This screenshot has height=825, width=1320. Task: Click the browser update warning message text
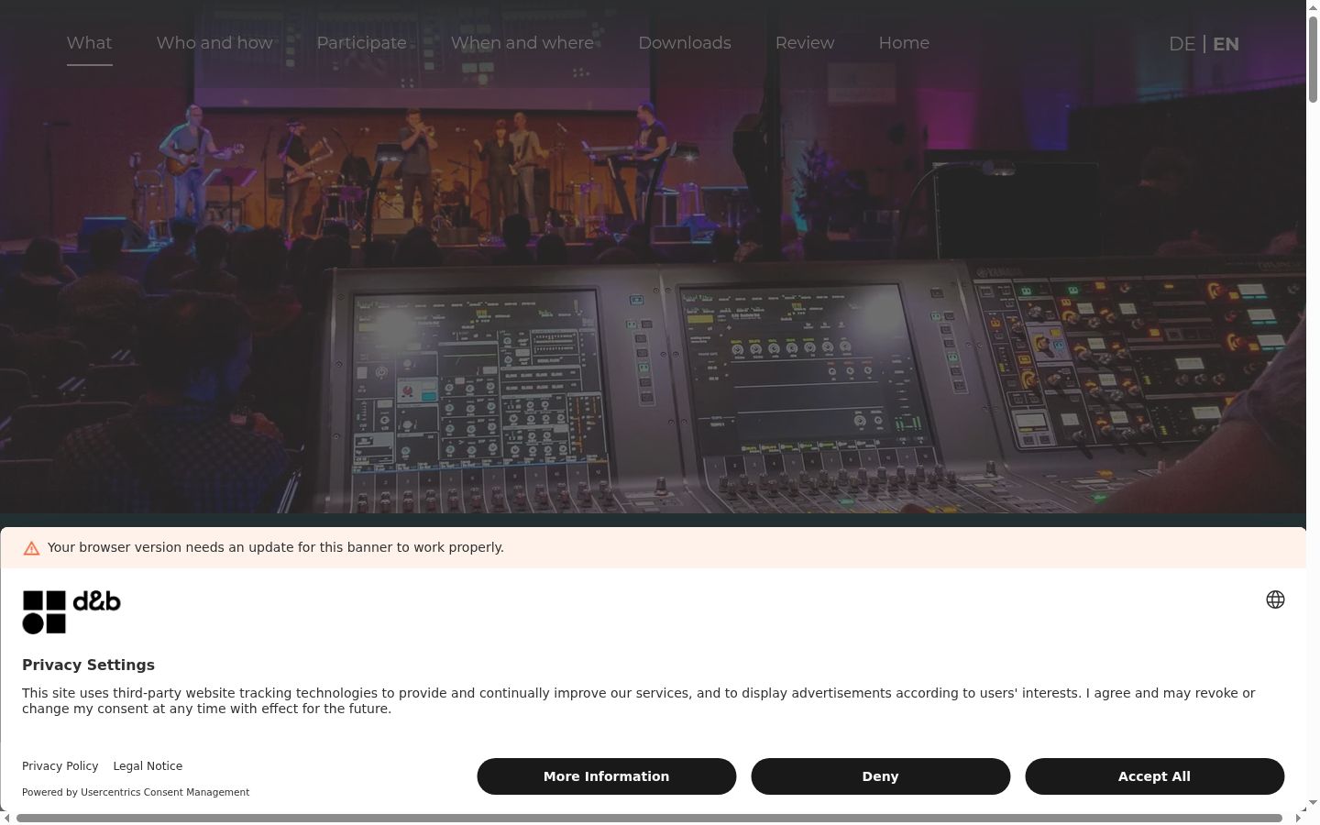tap(276, 547)
